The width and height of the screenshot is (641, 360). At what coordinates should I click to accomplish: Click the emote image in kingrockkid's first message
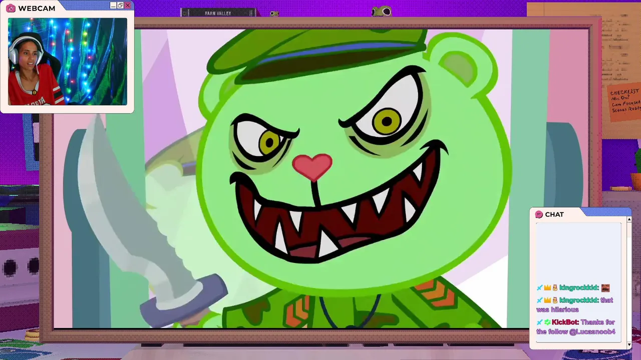(x=605, y=288)
